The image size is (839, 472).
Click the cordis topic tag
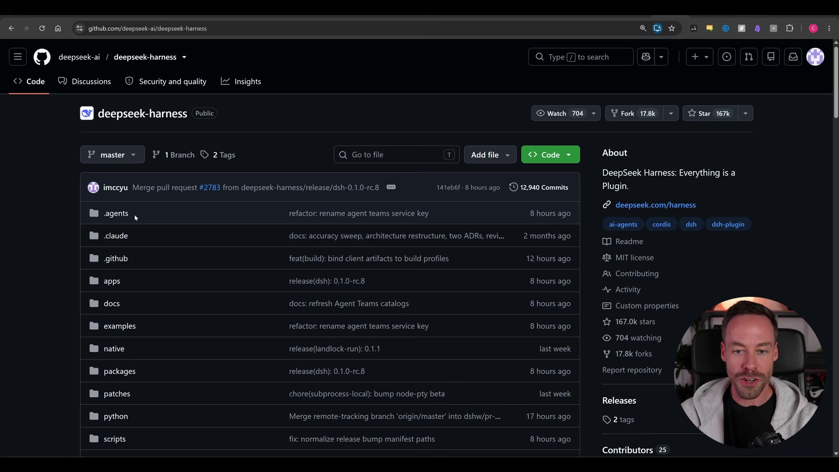coord(661,224)
